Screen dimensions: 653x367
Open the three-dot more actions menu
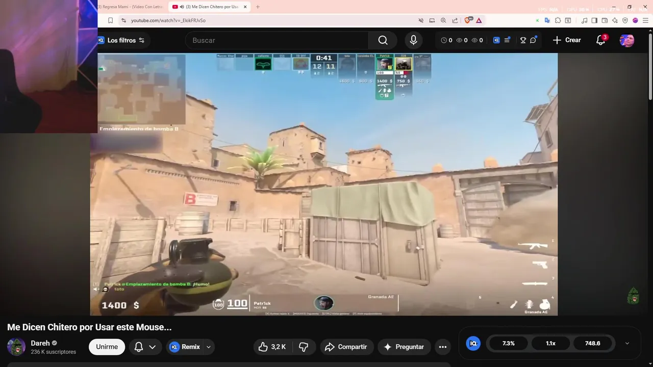443,347
